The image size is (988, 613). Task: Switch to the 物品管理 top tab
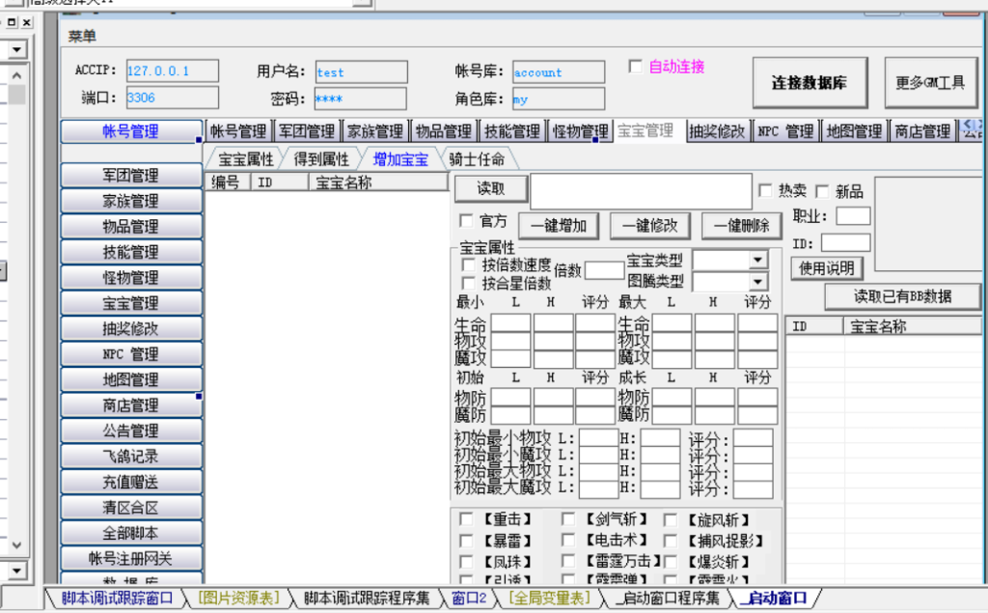coord(444,131)
